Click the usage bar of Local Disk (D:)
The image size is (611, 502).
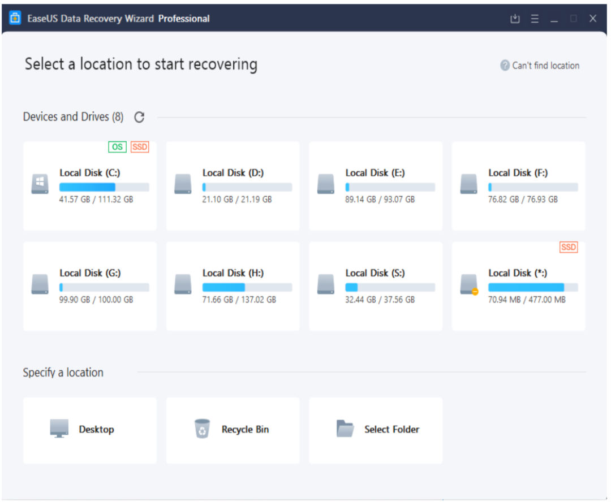click(x=247, y=187)
